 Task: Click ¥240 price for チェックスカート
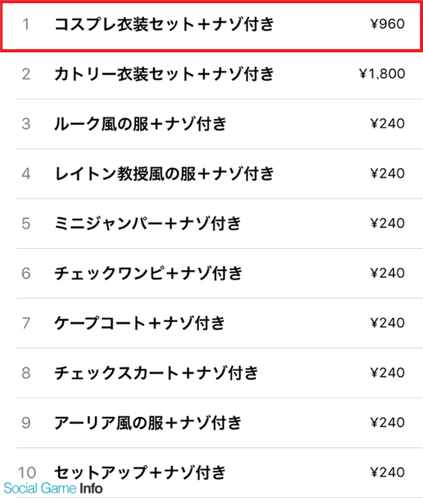387,373
